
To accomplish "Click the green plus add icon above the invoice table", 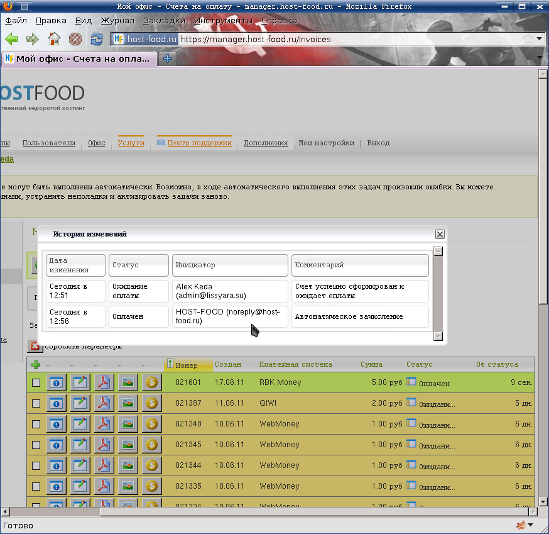I will pos(35,364).
